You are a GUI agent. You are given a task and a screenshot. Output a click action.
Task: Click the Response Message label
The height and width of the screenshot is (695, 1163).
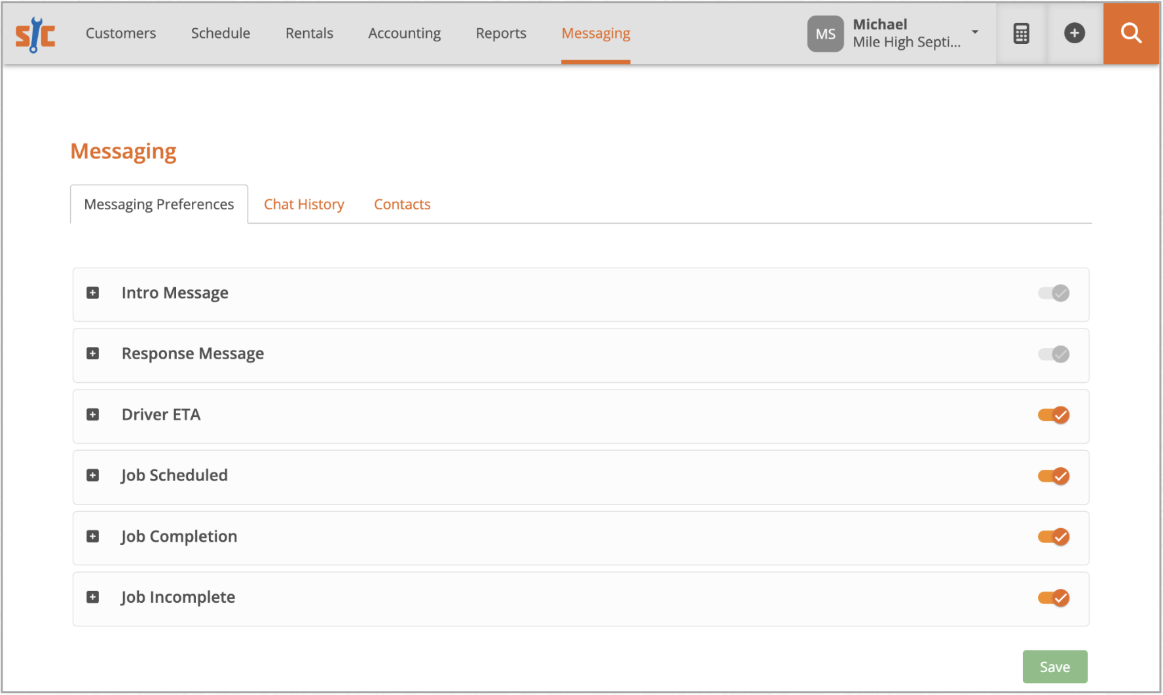click(193, 353)
